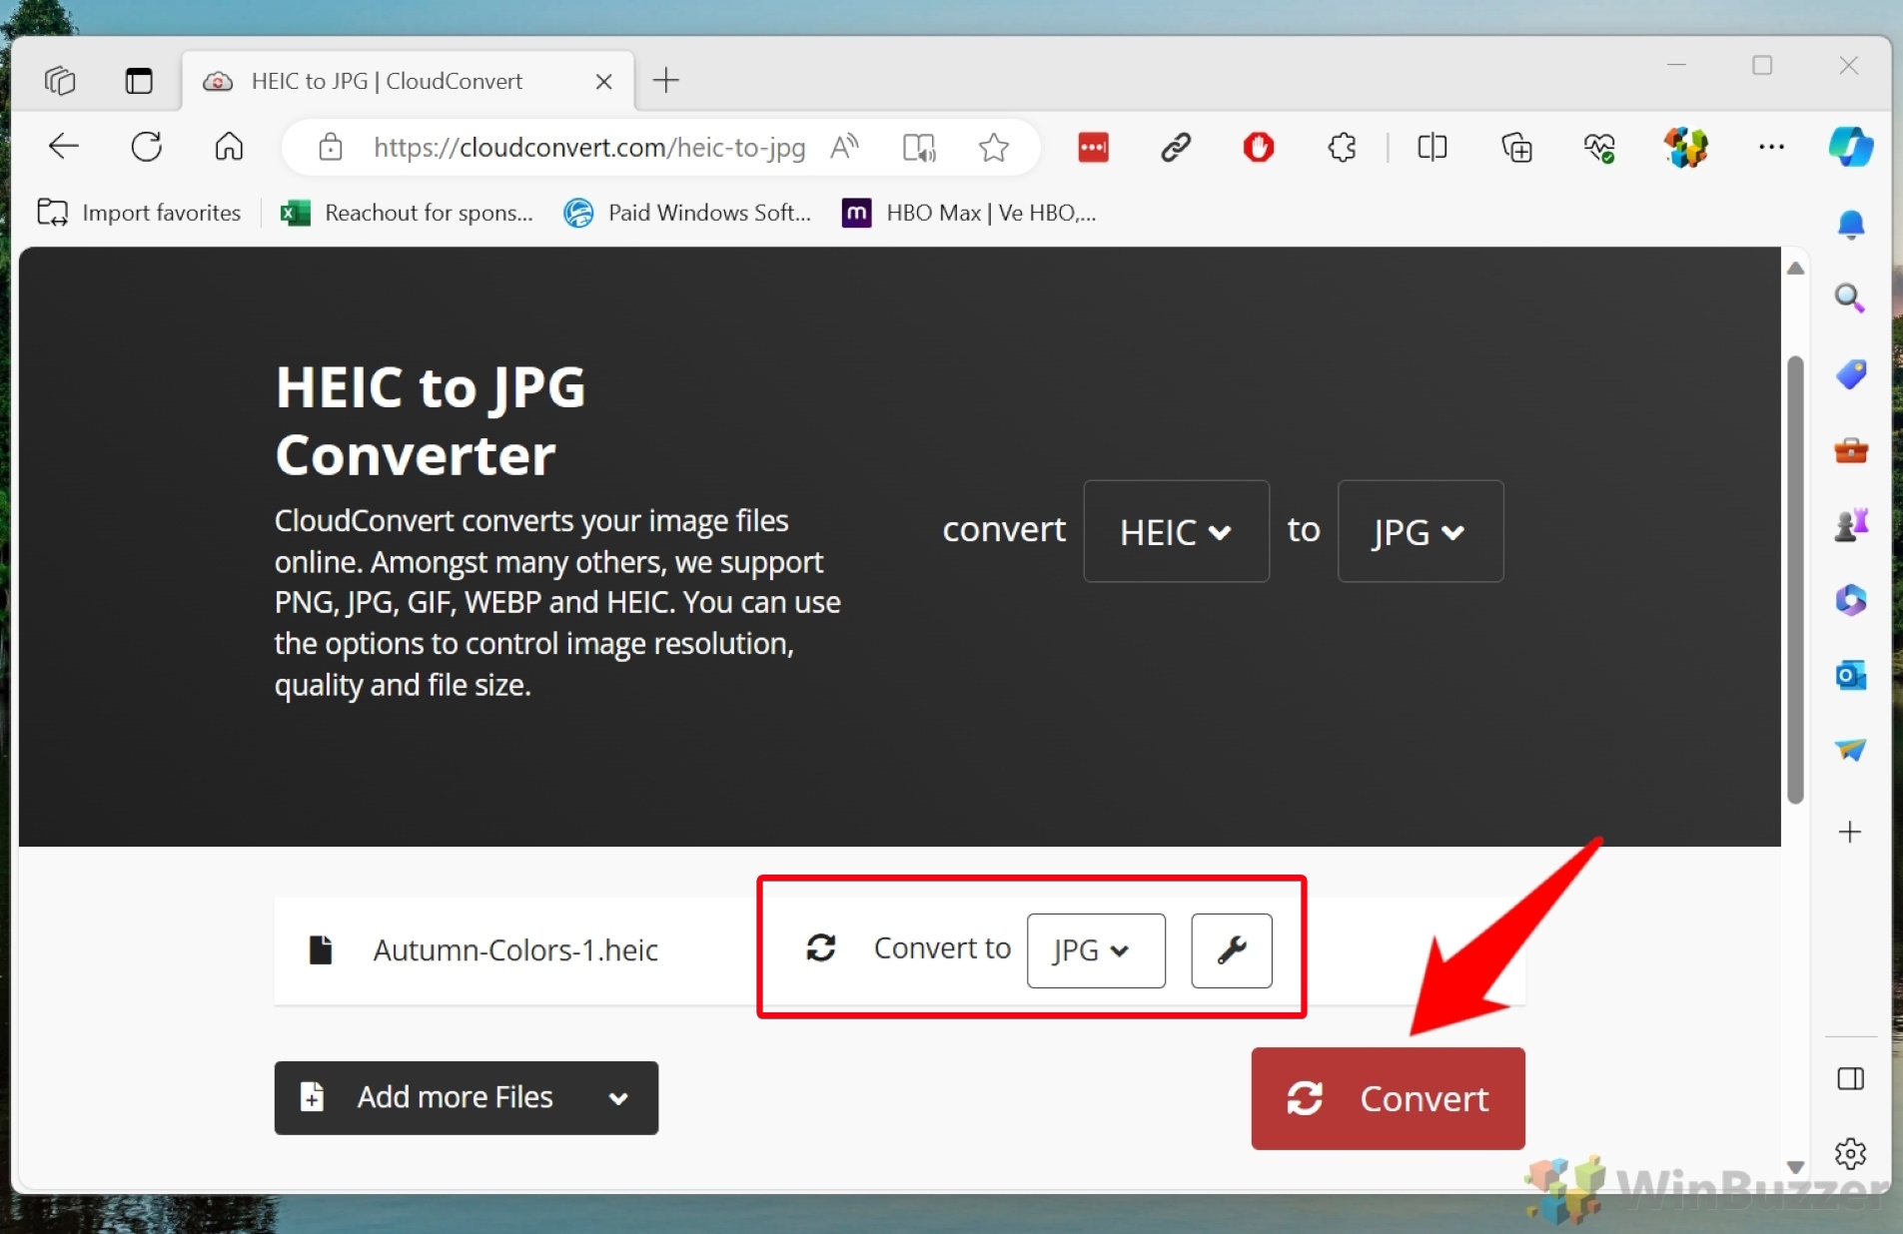1903x1234 pixels.
Task: Click the HEIC to JPG Converter heading
Action: (431, 420)
